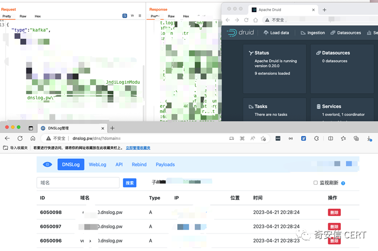This screenshot has height=251, width=378.
Task: Open Datasources in Druid top navigation
Action: point(346,33)
